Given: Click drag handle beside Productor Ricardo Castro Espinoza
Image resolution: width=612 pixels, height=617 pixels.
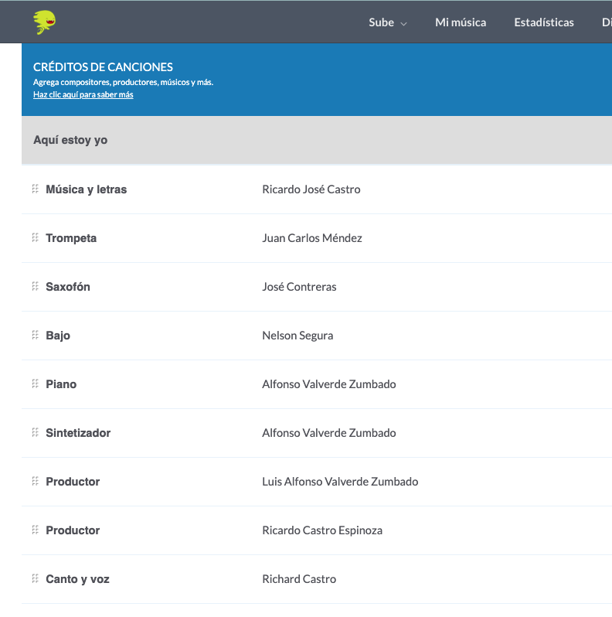Looking at the screenshot, I should tap(36, 530).
